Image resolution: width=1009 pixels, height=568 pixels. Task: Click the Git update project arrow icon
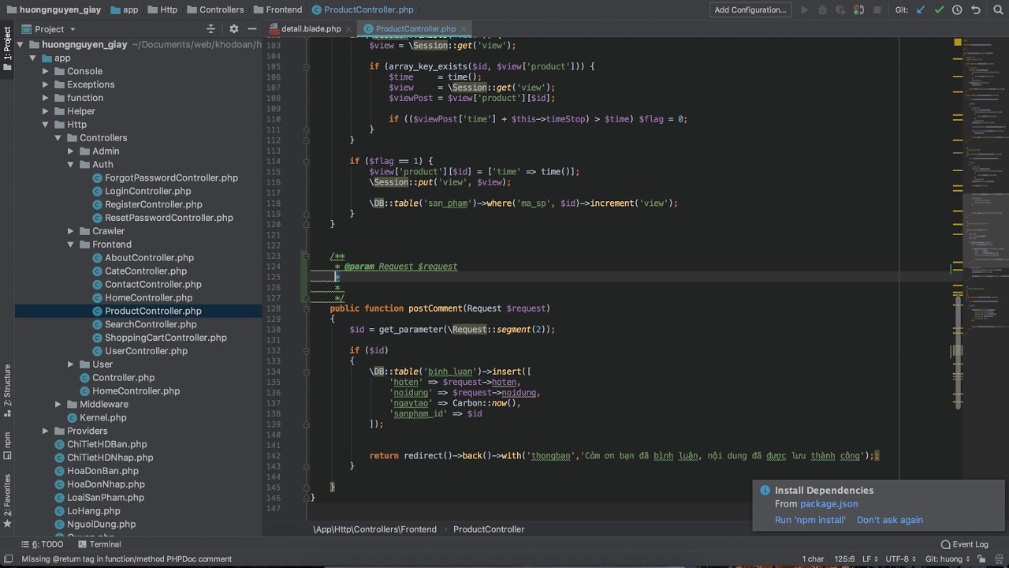[921, 10]
